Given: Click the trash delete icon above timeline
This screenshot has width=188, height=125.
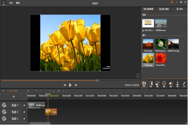Looking at the screenshot, I should (x=59, y=91).
